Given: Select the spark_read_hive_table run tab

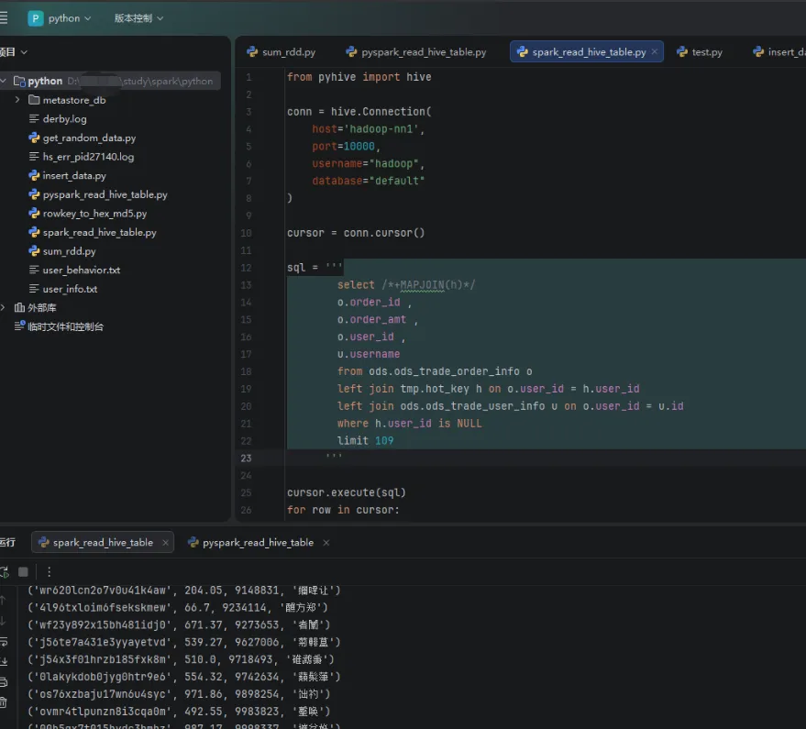Looking at the screenshot, I should point(103,542).
